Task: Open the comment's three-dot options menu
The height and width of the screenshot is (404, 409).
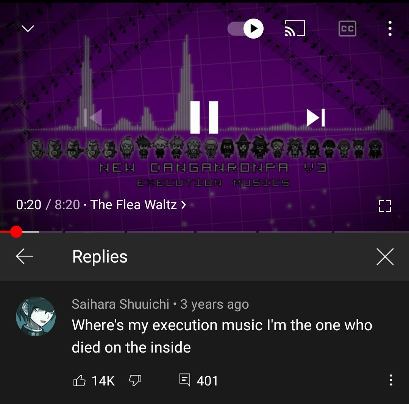Action: (391, 380)
